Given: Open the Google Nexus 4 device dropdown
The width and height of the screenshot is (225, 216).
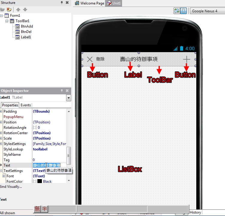Looking at the screenshot, I should coord(207,11).
